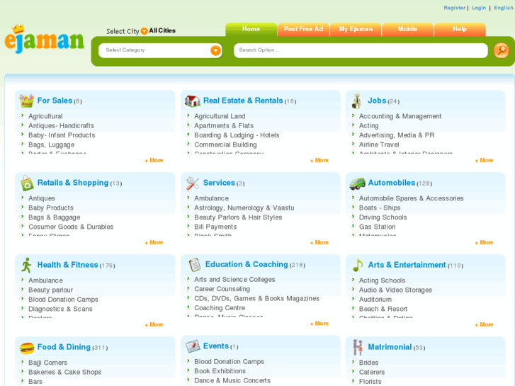The height and width of the screenshot is (386, 515).
Task: Click the Education & Coaching notepad icon
Action: pyautogui.click(x=195, y=265)
